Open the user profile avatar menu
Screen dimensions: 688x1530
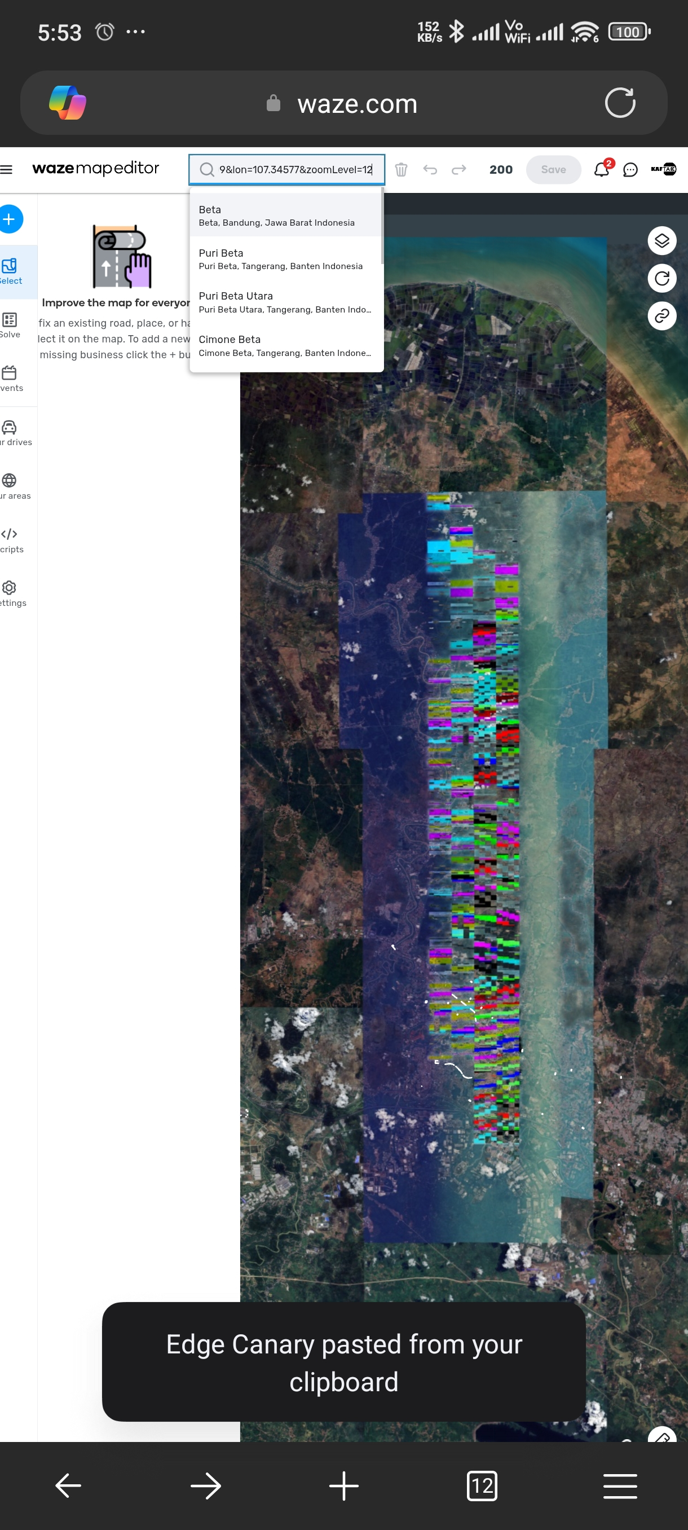point(663,169)
